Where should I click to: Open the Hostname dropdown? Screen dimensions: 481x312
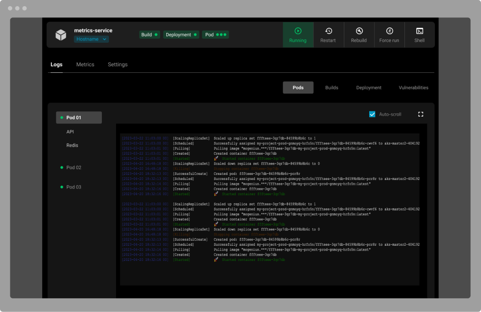(x=91, y=39)
